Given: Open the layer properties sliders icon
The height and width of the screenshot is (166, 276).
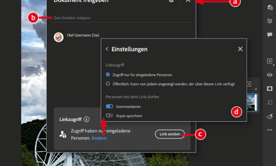Looking at the screenshot, I should [270, 21].
